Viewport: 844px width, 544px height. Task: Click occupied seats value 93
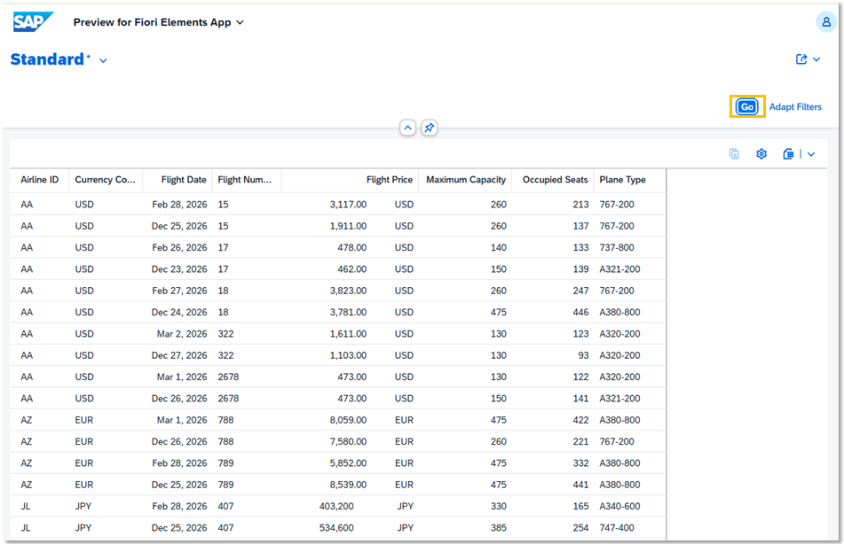pos(583,355)
